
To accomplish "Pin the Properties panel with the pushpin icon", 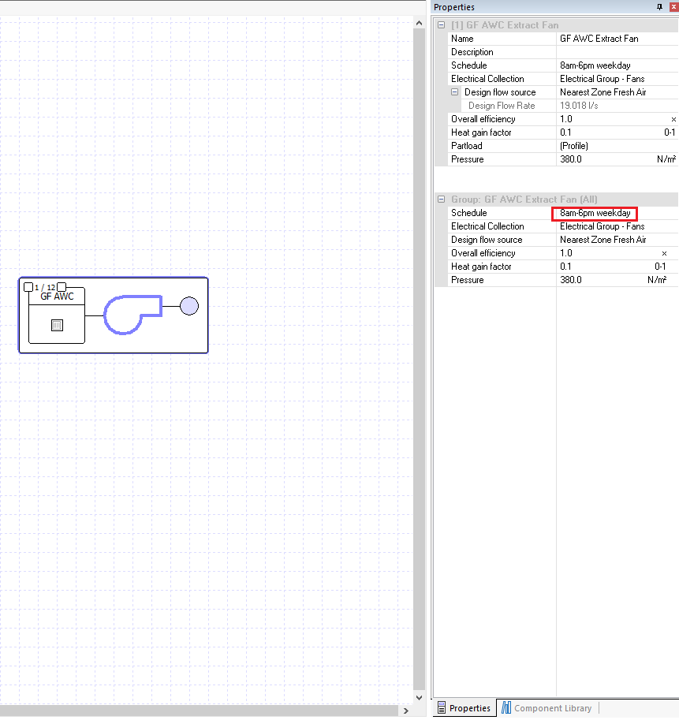I will (659, 7).
